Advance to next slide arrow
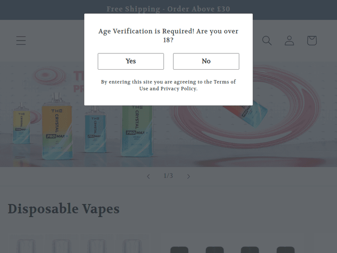337x253 pixels. [189, 176]
